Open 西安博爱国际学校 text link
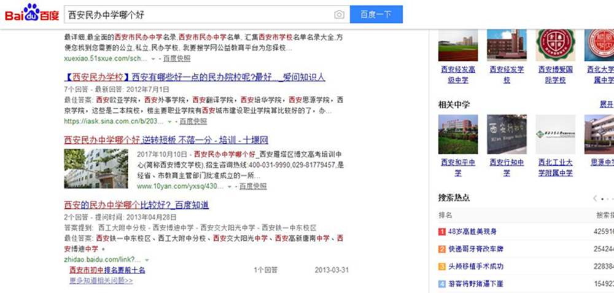The width and height of the screenshot is (614, 293). pyautogui.click(x=555, y=75)
